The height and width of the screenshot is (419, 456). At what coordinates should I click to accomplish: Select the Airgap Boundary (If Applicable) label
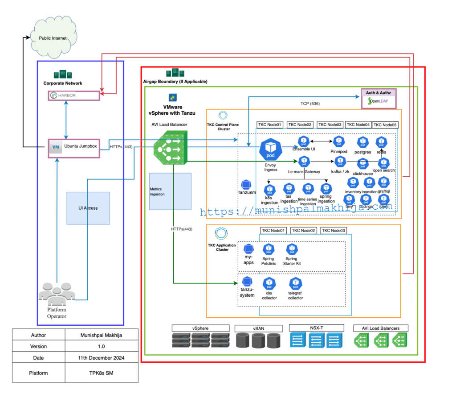point(175,82)
